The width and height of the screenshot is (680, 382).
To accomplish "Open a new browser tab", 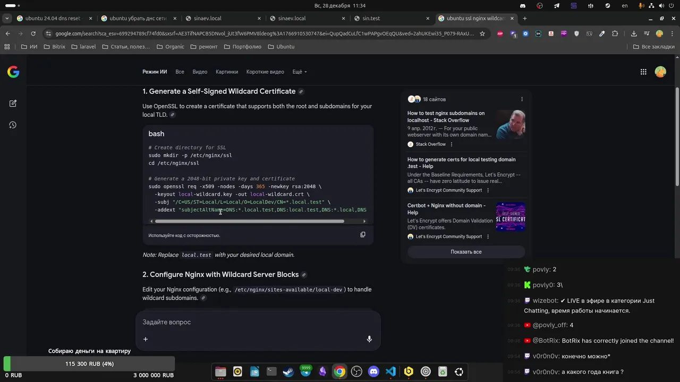I will [525, 18].
